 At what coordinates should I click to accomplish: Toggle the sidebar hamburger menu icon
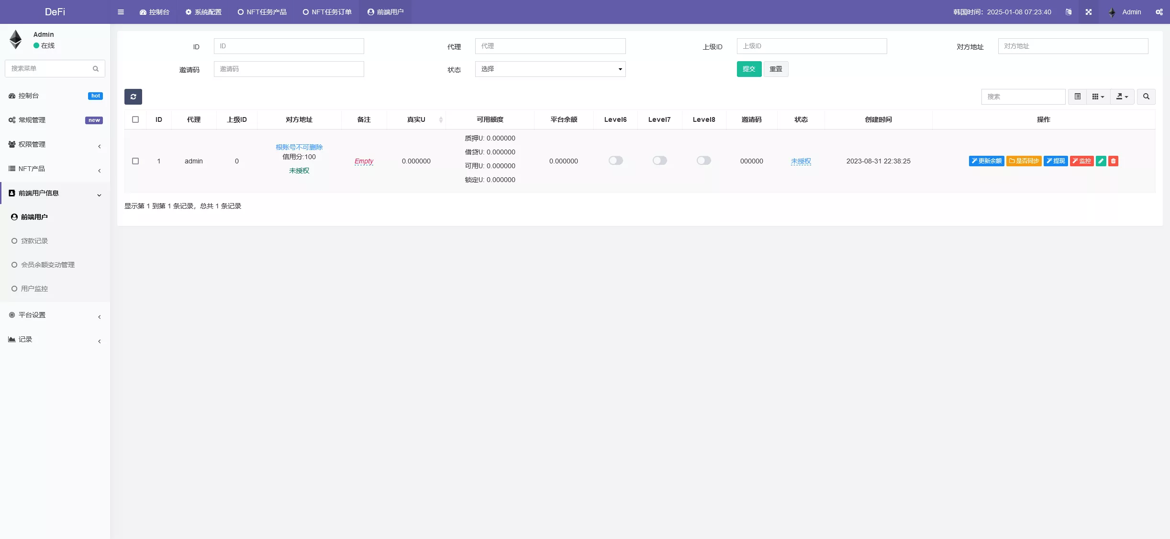point(121,12)
